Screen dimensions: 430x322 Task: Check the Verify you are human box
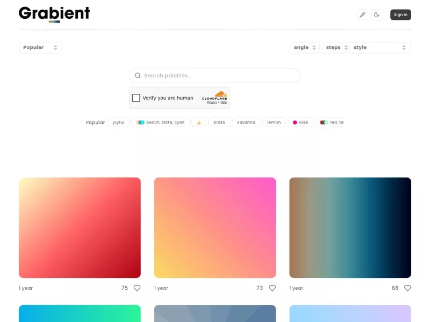coord(136,98)
